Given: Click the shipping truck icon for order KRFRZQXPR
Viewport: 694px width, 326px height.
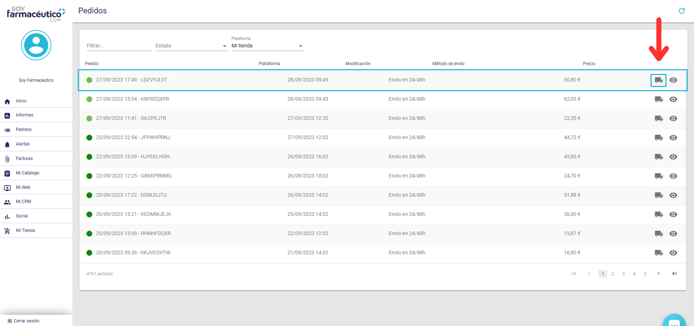Looking at the screenshot, I should (x=658, y=99).
